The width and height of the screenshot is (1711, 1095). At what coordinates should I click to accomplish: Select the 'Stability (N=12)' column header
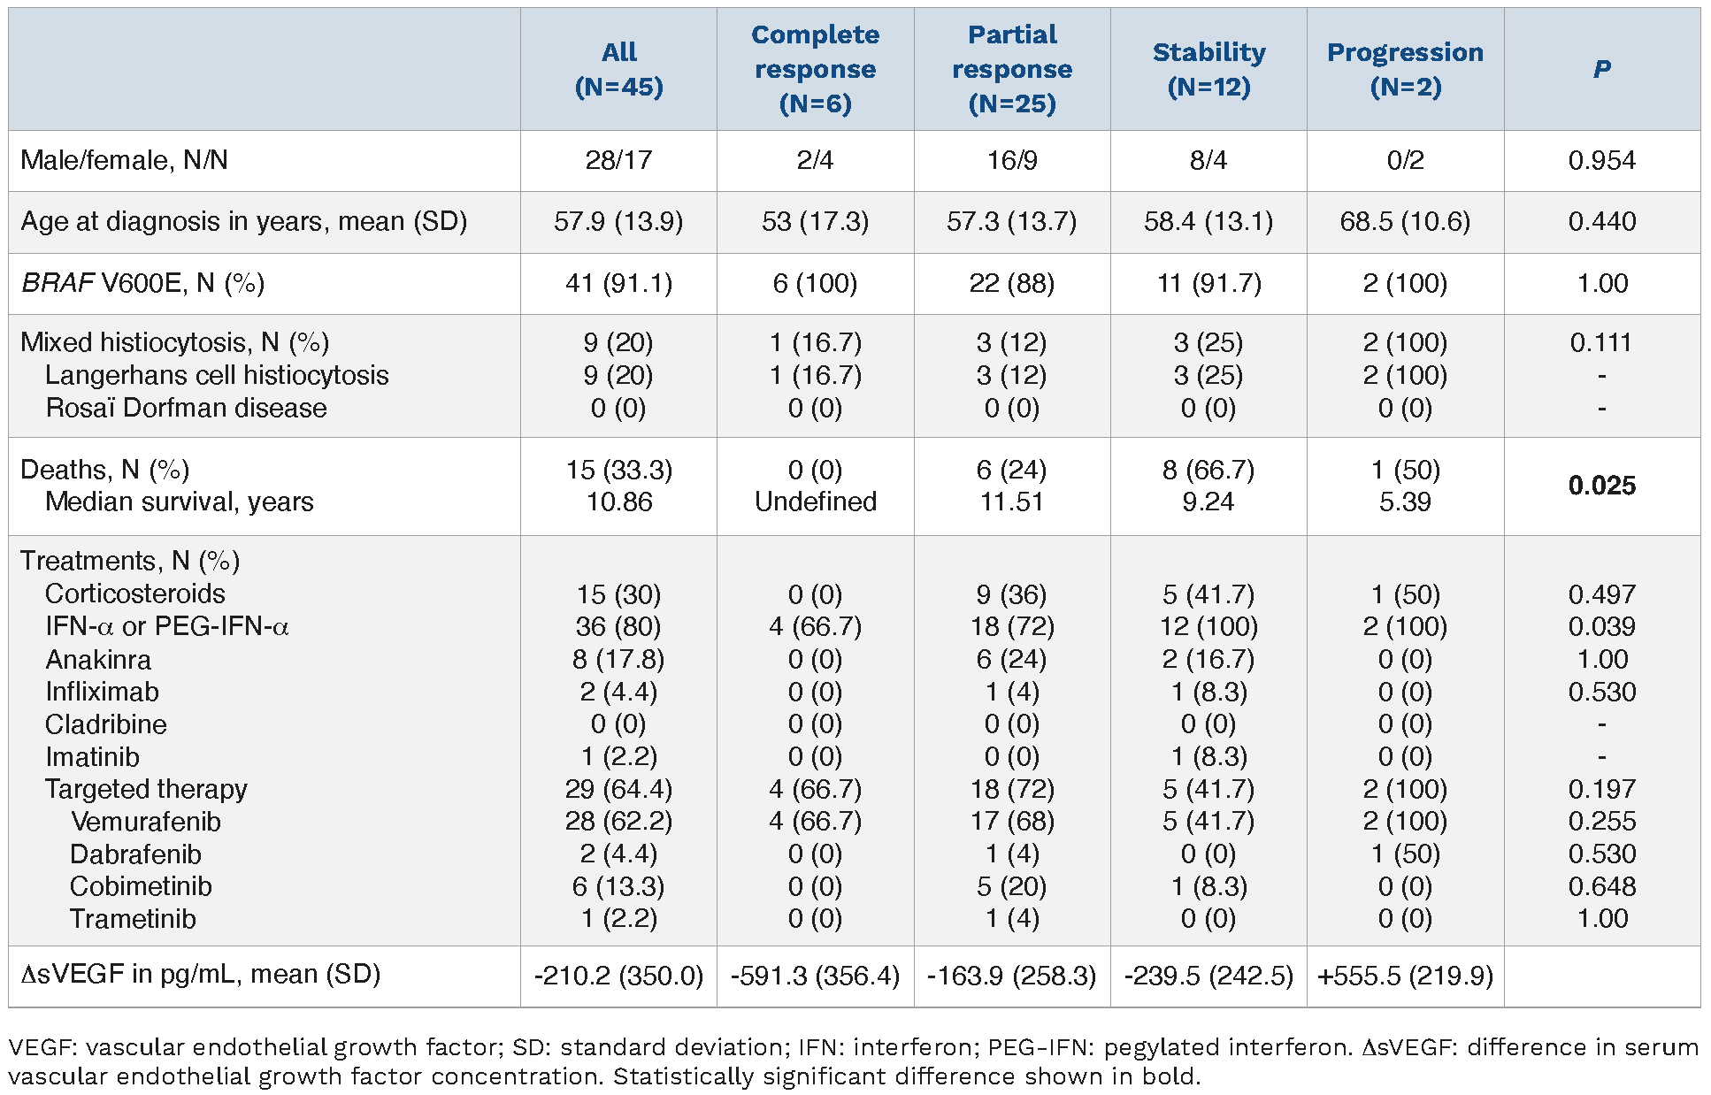pos(1208,69)
